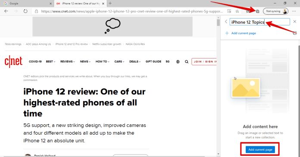300x157 pixels.
Task: Open the COVID-19 nav item
Action: (35, 62)
